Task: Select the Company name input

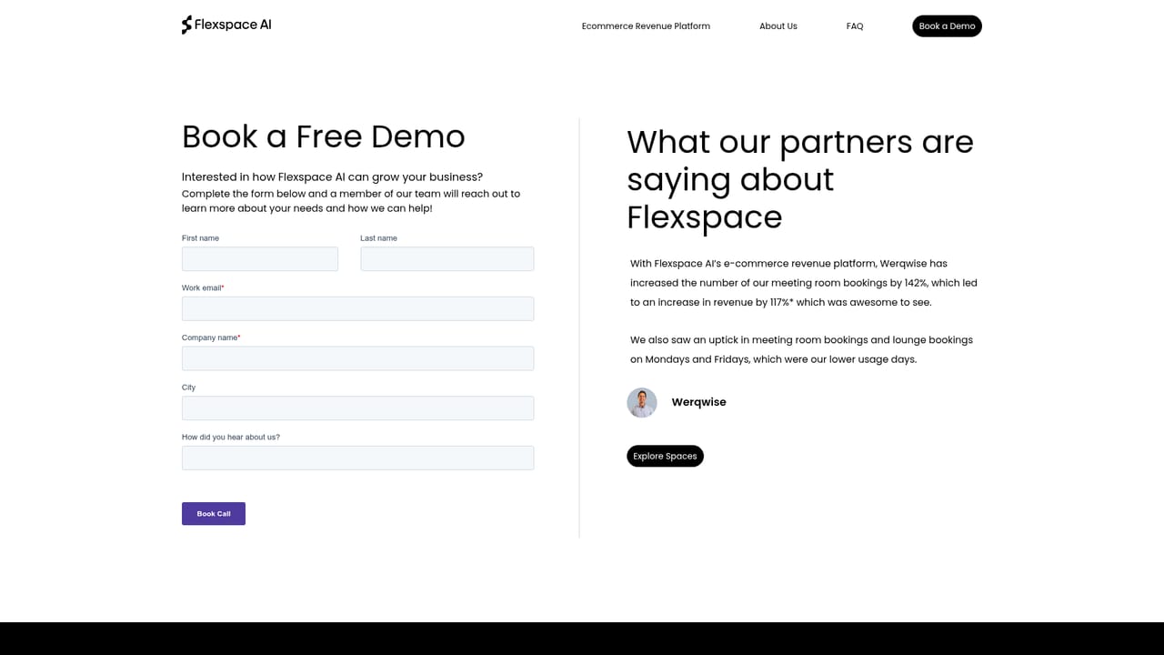Action: click(x=357, y=358)
